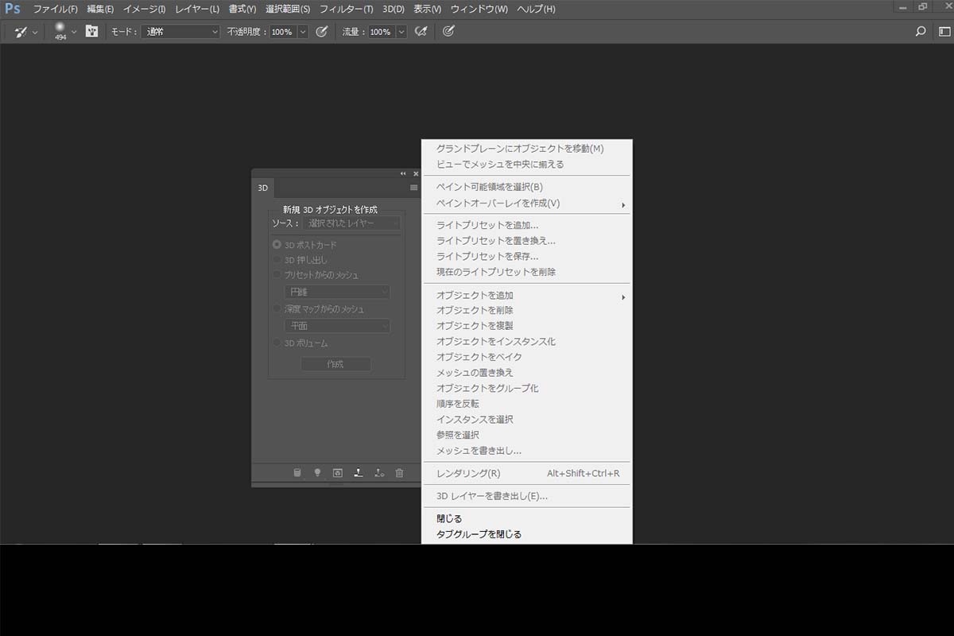Open the レイヤー(L) menu
Image resolution: width=954 pixels, height=636 pixels.
(197, 9)
